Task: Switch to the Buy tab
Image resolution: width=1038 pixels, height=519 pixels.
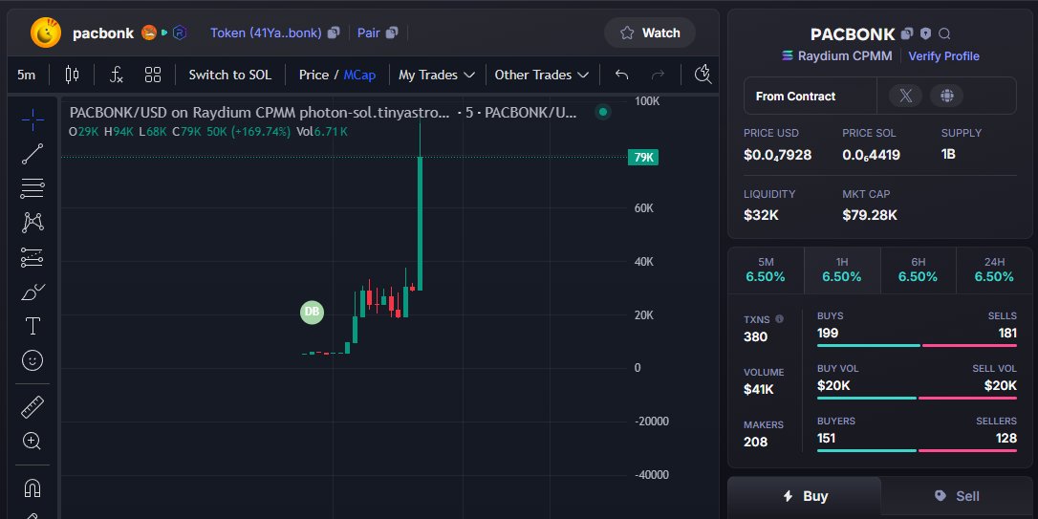Action: pos(805,496)
